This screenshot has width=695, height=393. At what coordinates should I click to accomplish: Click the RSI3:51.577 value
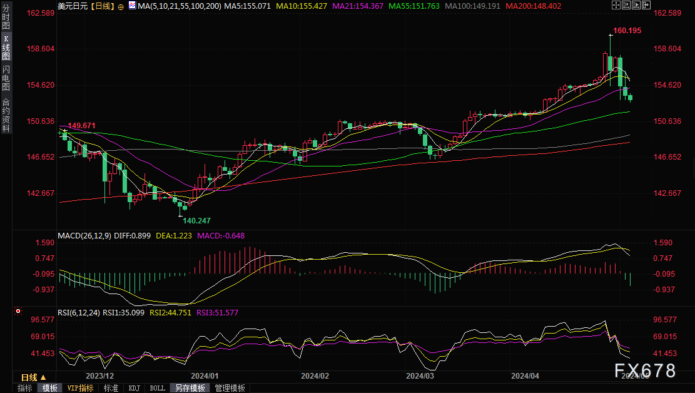pos(217,312)
